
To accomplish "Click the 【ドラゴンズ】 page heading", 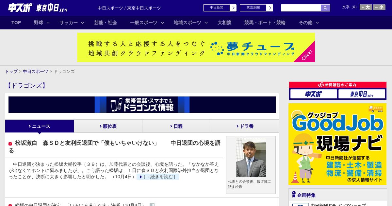I will click(x=26, y=86).
